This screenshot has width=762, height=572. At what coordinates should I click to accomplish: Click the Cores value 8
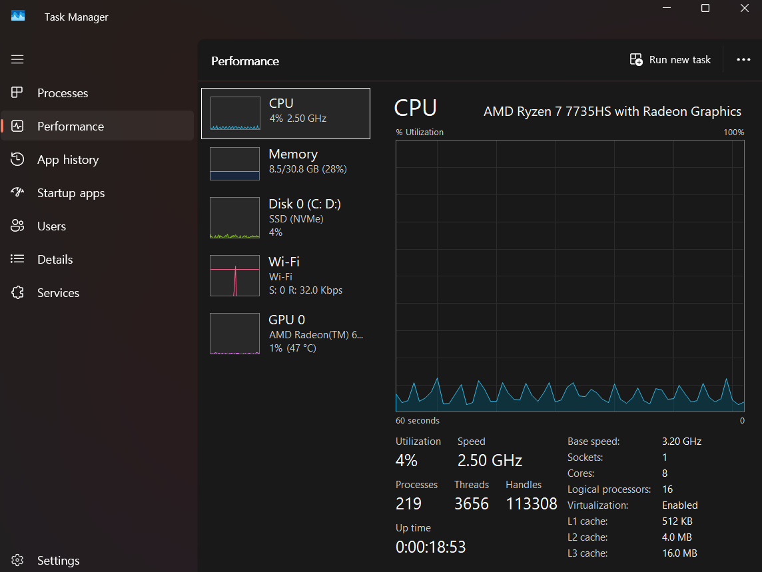665,473
